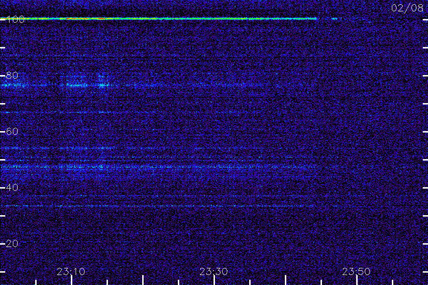Click the bright green signal line near 100
The height and width of the screenshot is (285, 428).
[158, 19]
